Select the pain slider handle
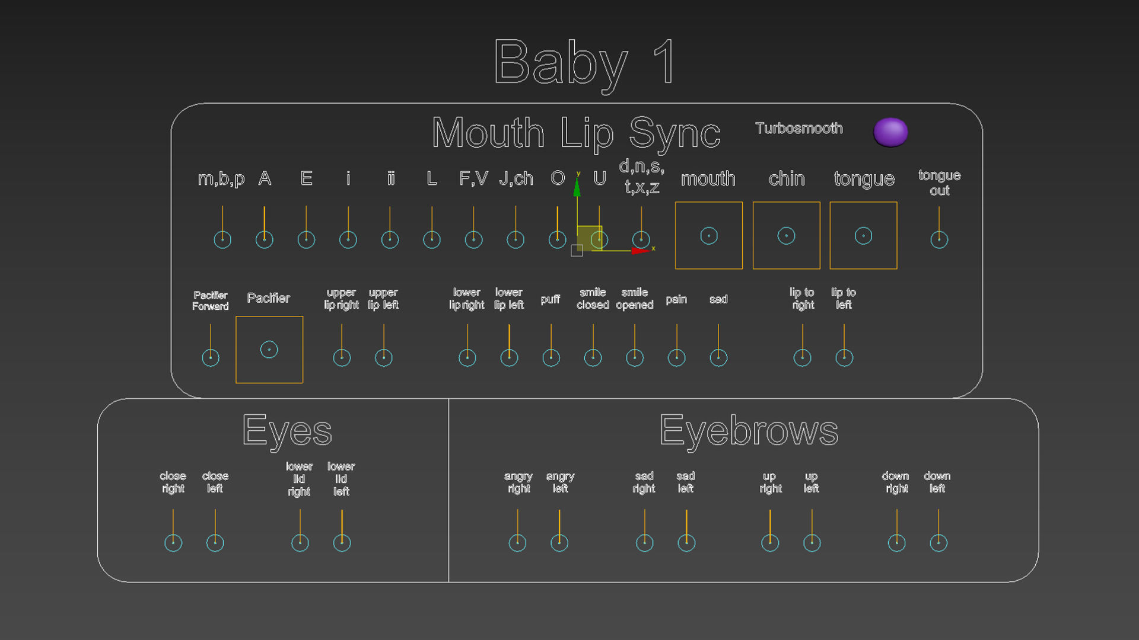The width and height of the screenshot is (1139, 640). (x=676, y=358)
